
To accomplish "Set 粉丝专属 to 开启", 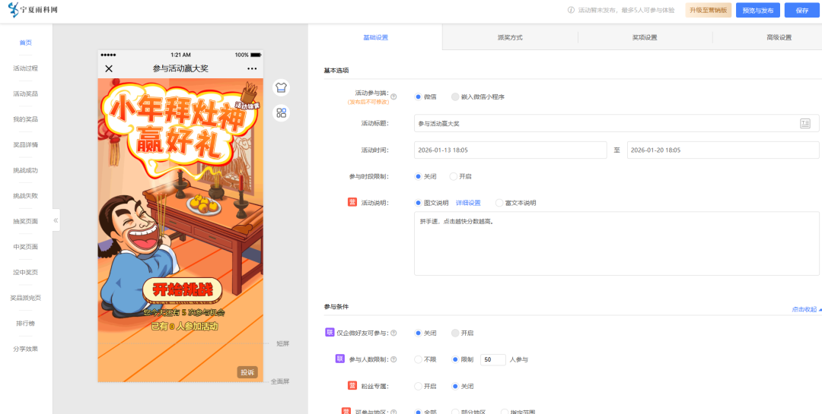I will pos(418,386).
